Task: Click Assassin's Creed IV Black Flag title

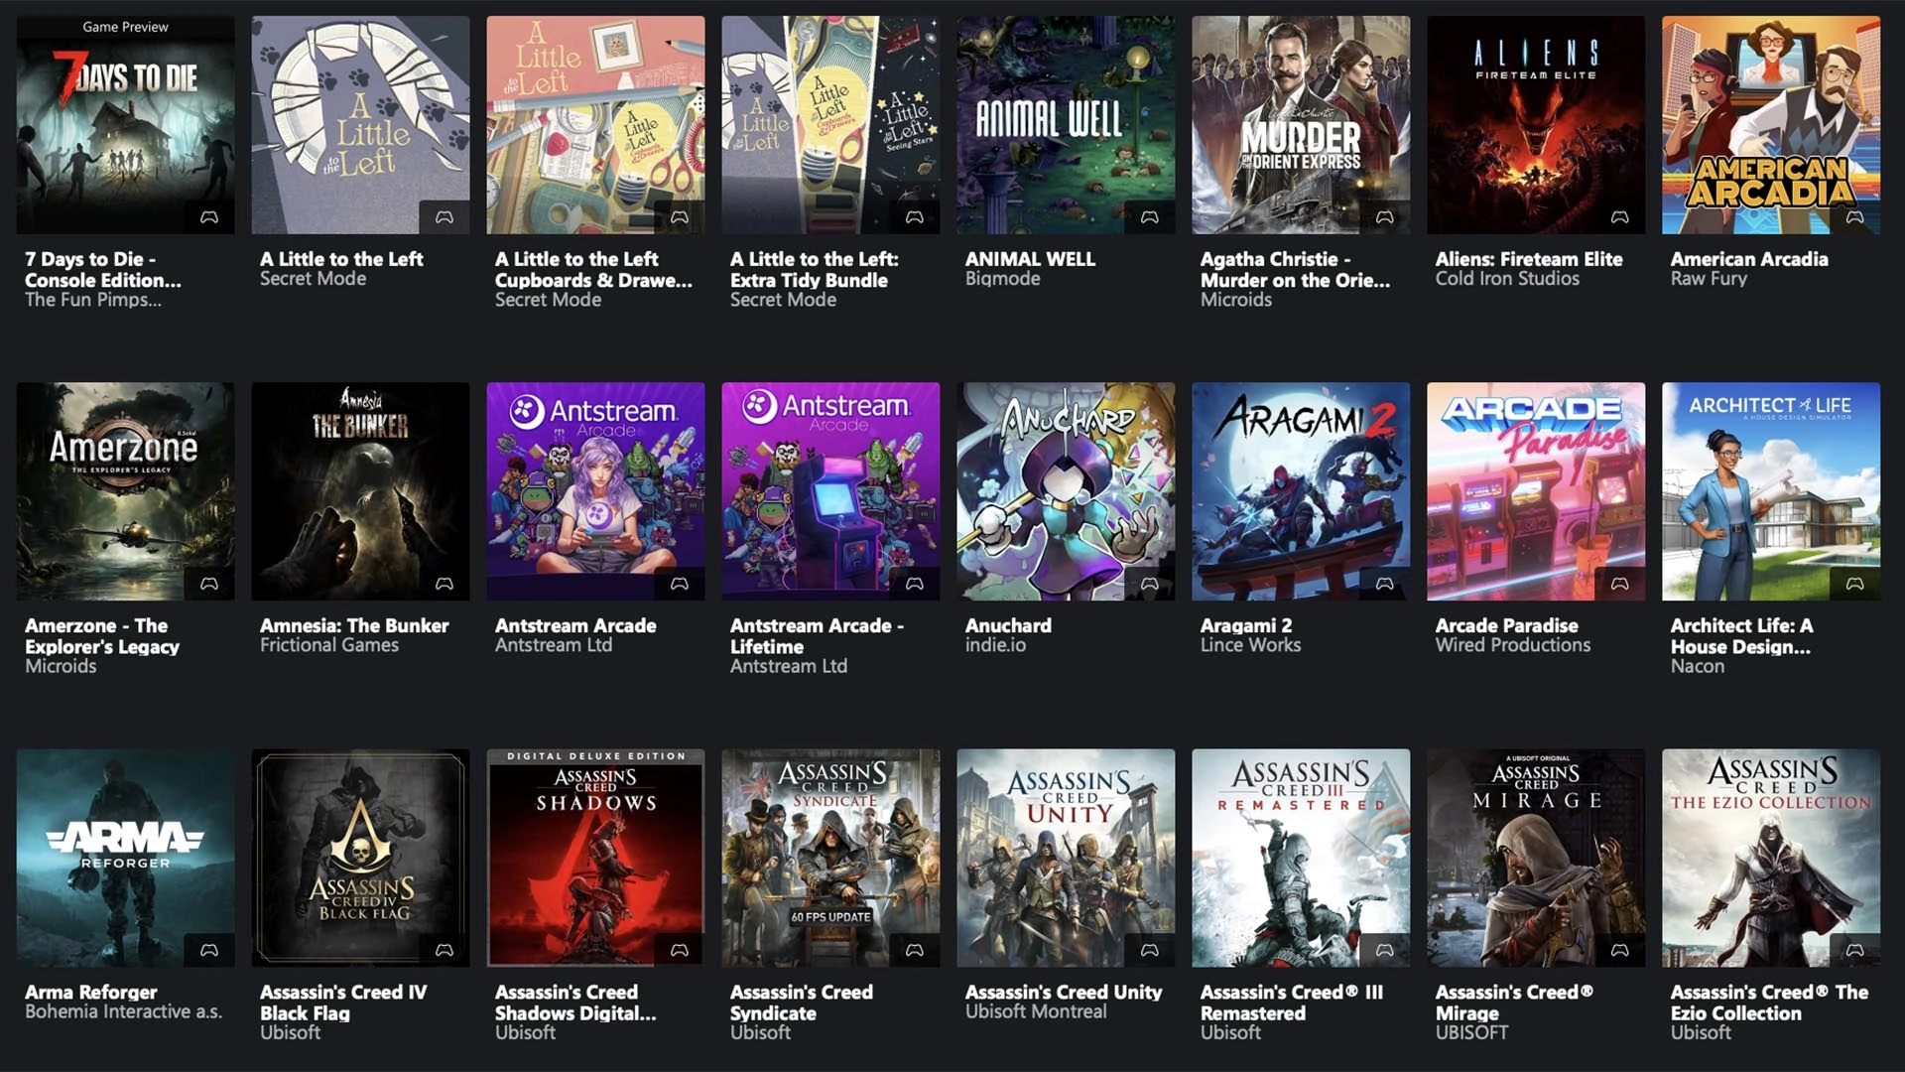Action: pos(343,1003)
